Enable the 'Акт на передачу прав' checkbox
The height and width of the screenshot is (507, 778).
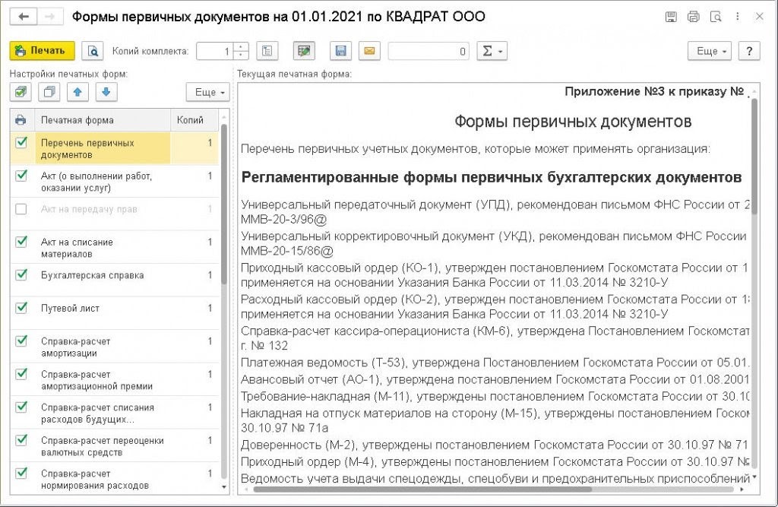tap(21, 209)
